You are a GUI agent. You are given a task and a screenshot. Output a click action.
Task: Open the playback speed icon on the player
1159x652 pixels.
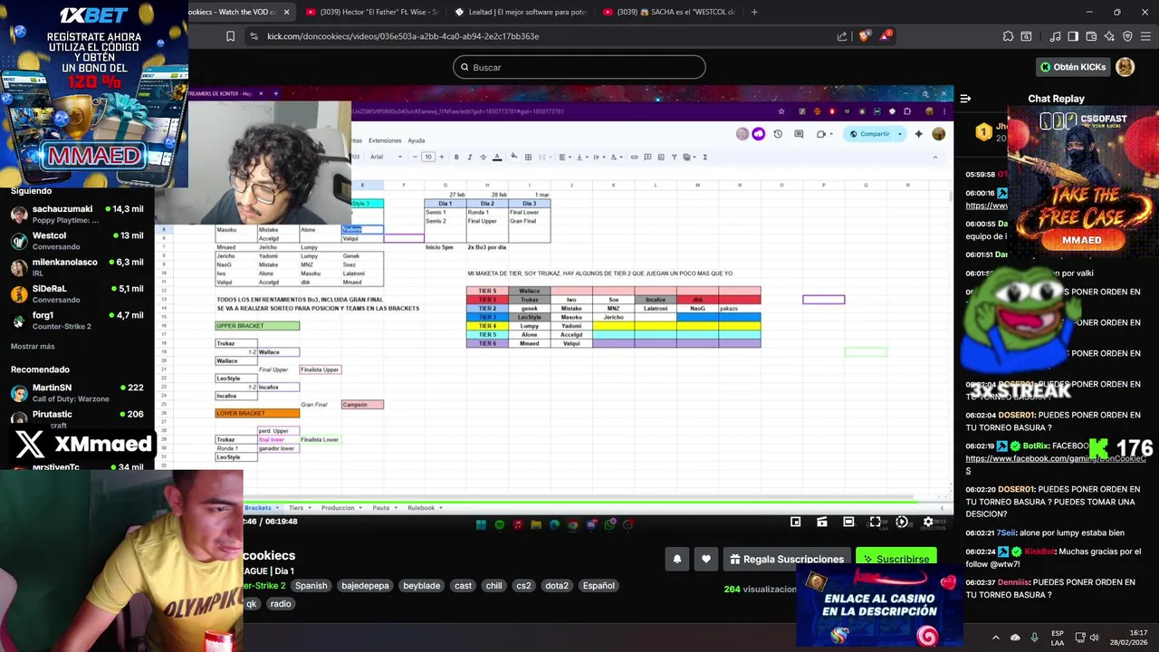[x=902, y=522]
